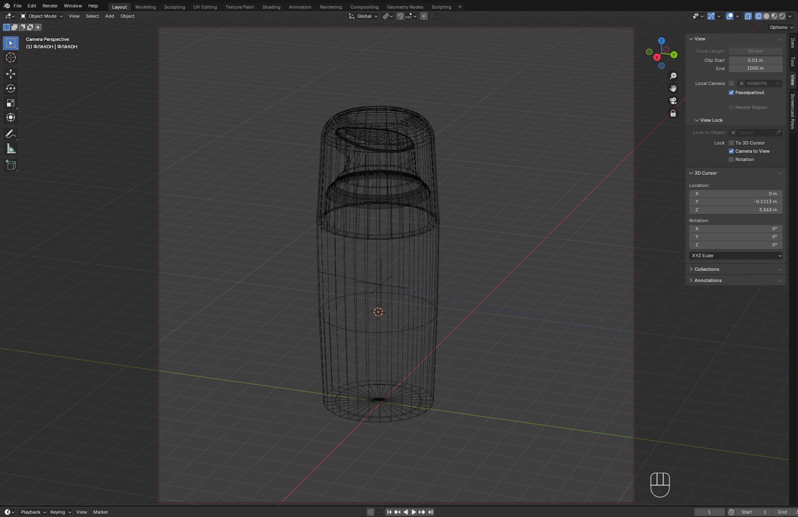Select the Rotate tool
The height and width of the screenshot is (517, 798).
pos(11,88)
